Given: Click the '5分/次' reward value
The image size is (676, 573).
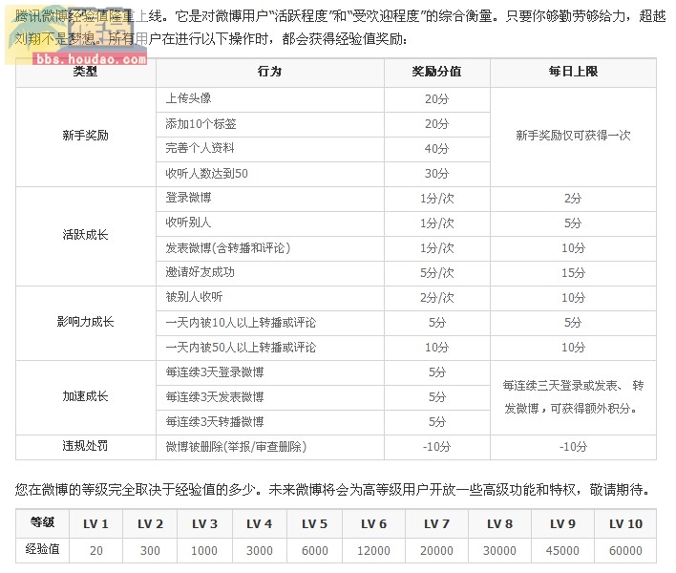Looking at the screenshot, I should pyautogui.click(x=436, y=273).
